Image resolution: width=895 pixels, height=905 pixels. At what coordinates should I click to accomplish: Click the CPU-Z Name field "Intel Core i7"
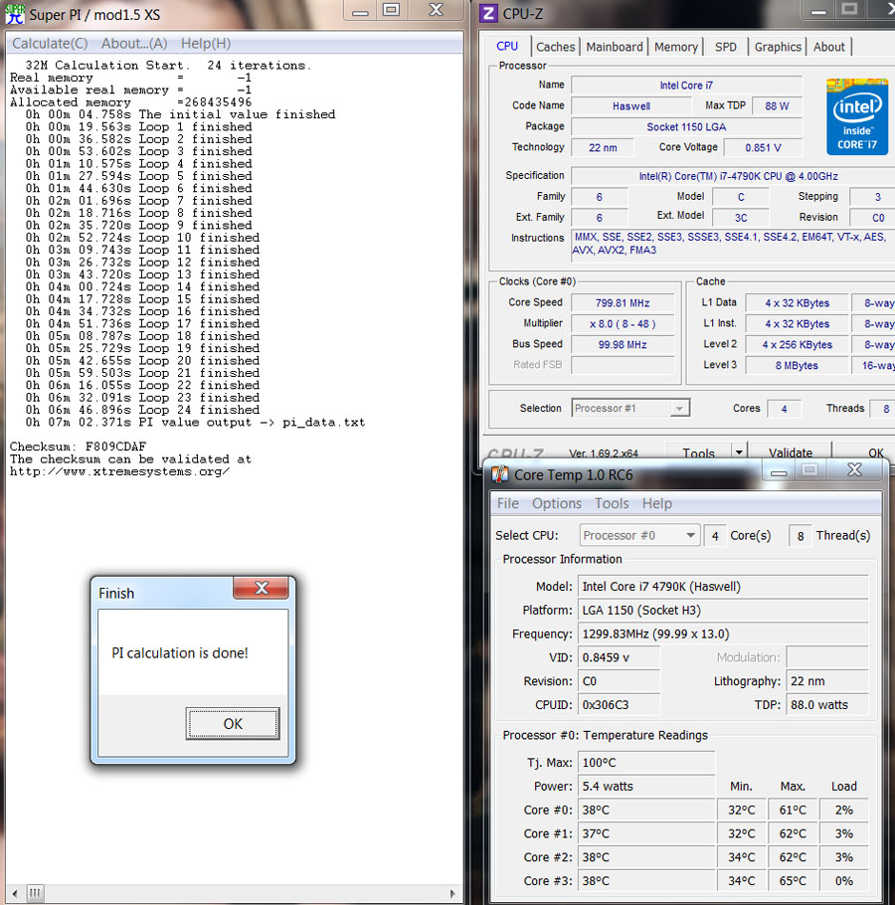[686, 85]
